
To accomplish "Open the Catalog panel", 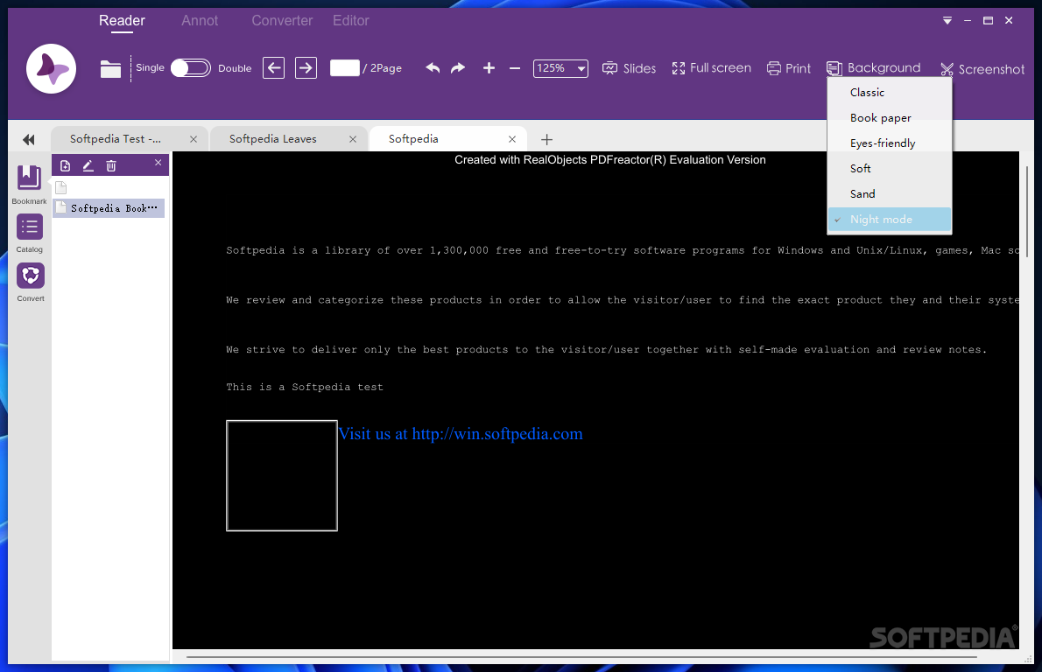I will pyautogui.click(x=29, y=233).
